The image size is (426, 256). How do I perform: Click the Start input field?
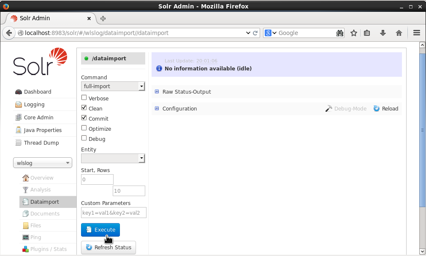pos(97,179)
